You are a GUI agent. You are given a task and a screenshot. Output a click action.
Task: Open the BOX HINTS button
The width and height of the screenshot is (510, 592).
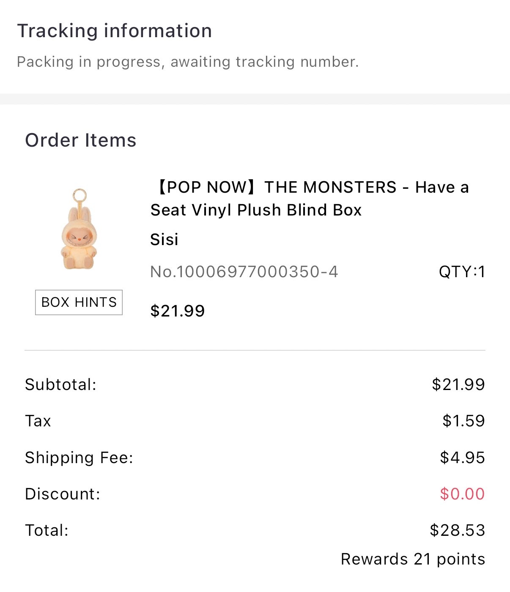79,302
